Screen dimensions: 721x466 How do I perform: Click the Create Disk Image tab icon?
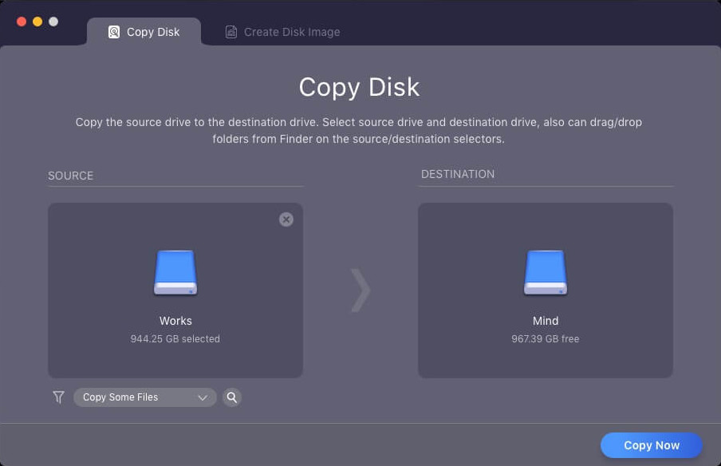[230, 32]
